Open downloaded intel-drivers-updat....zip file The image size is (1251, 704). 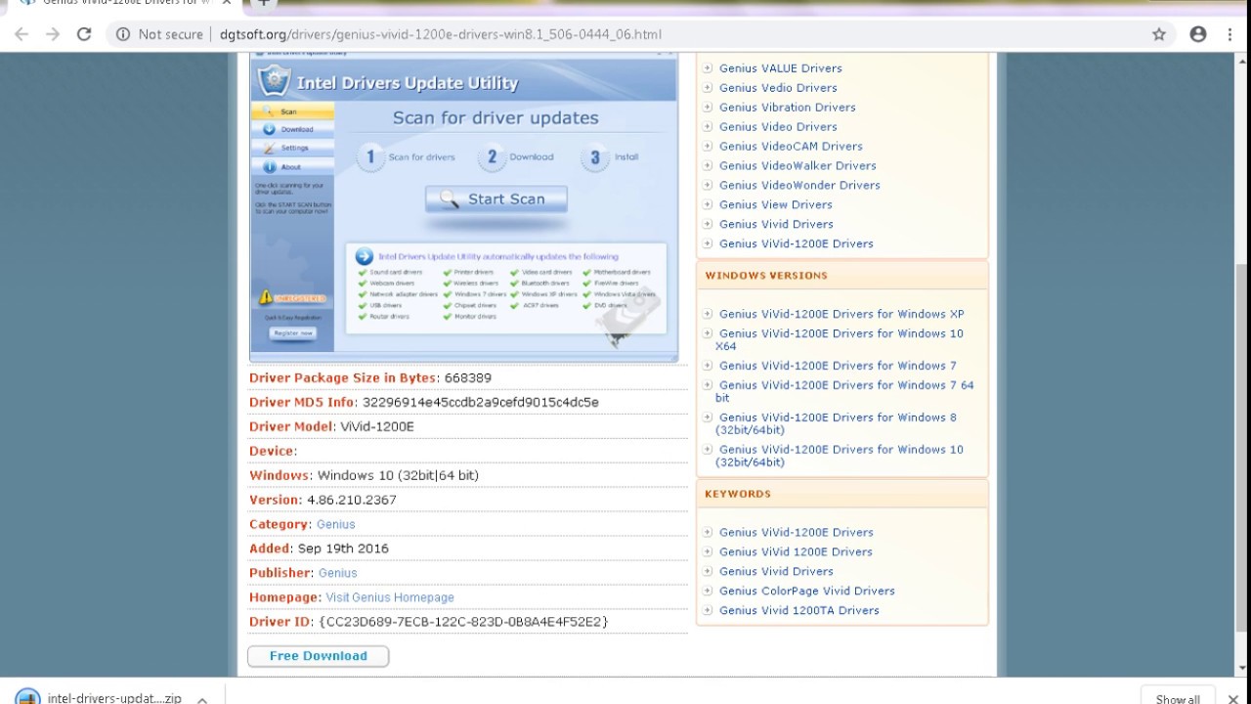click(100, 698)
